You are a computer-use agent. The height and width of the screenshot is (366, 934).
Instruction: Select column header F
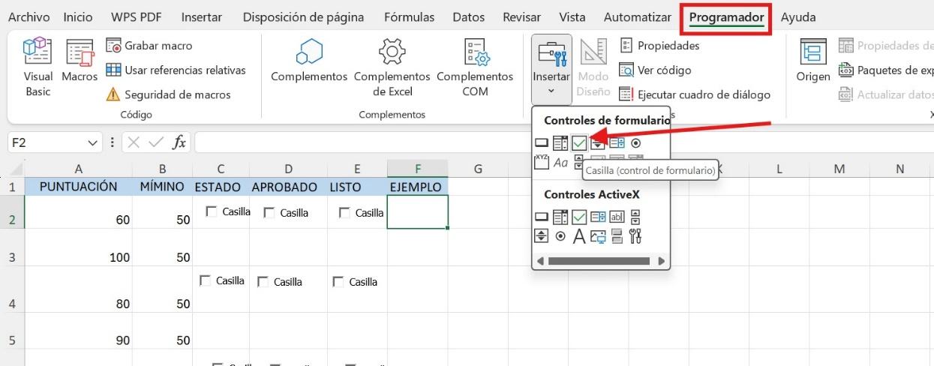(x=417, y=169)
